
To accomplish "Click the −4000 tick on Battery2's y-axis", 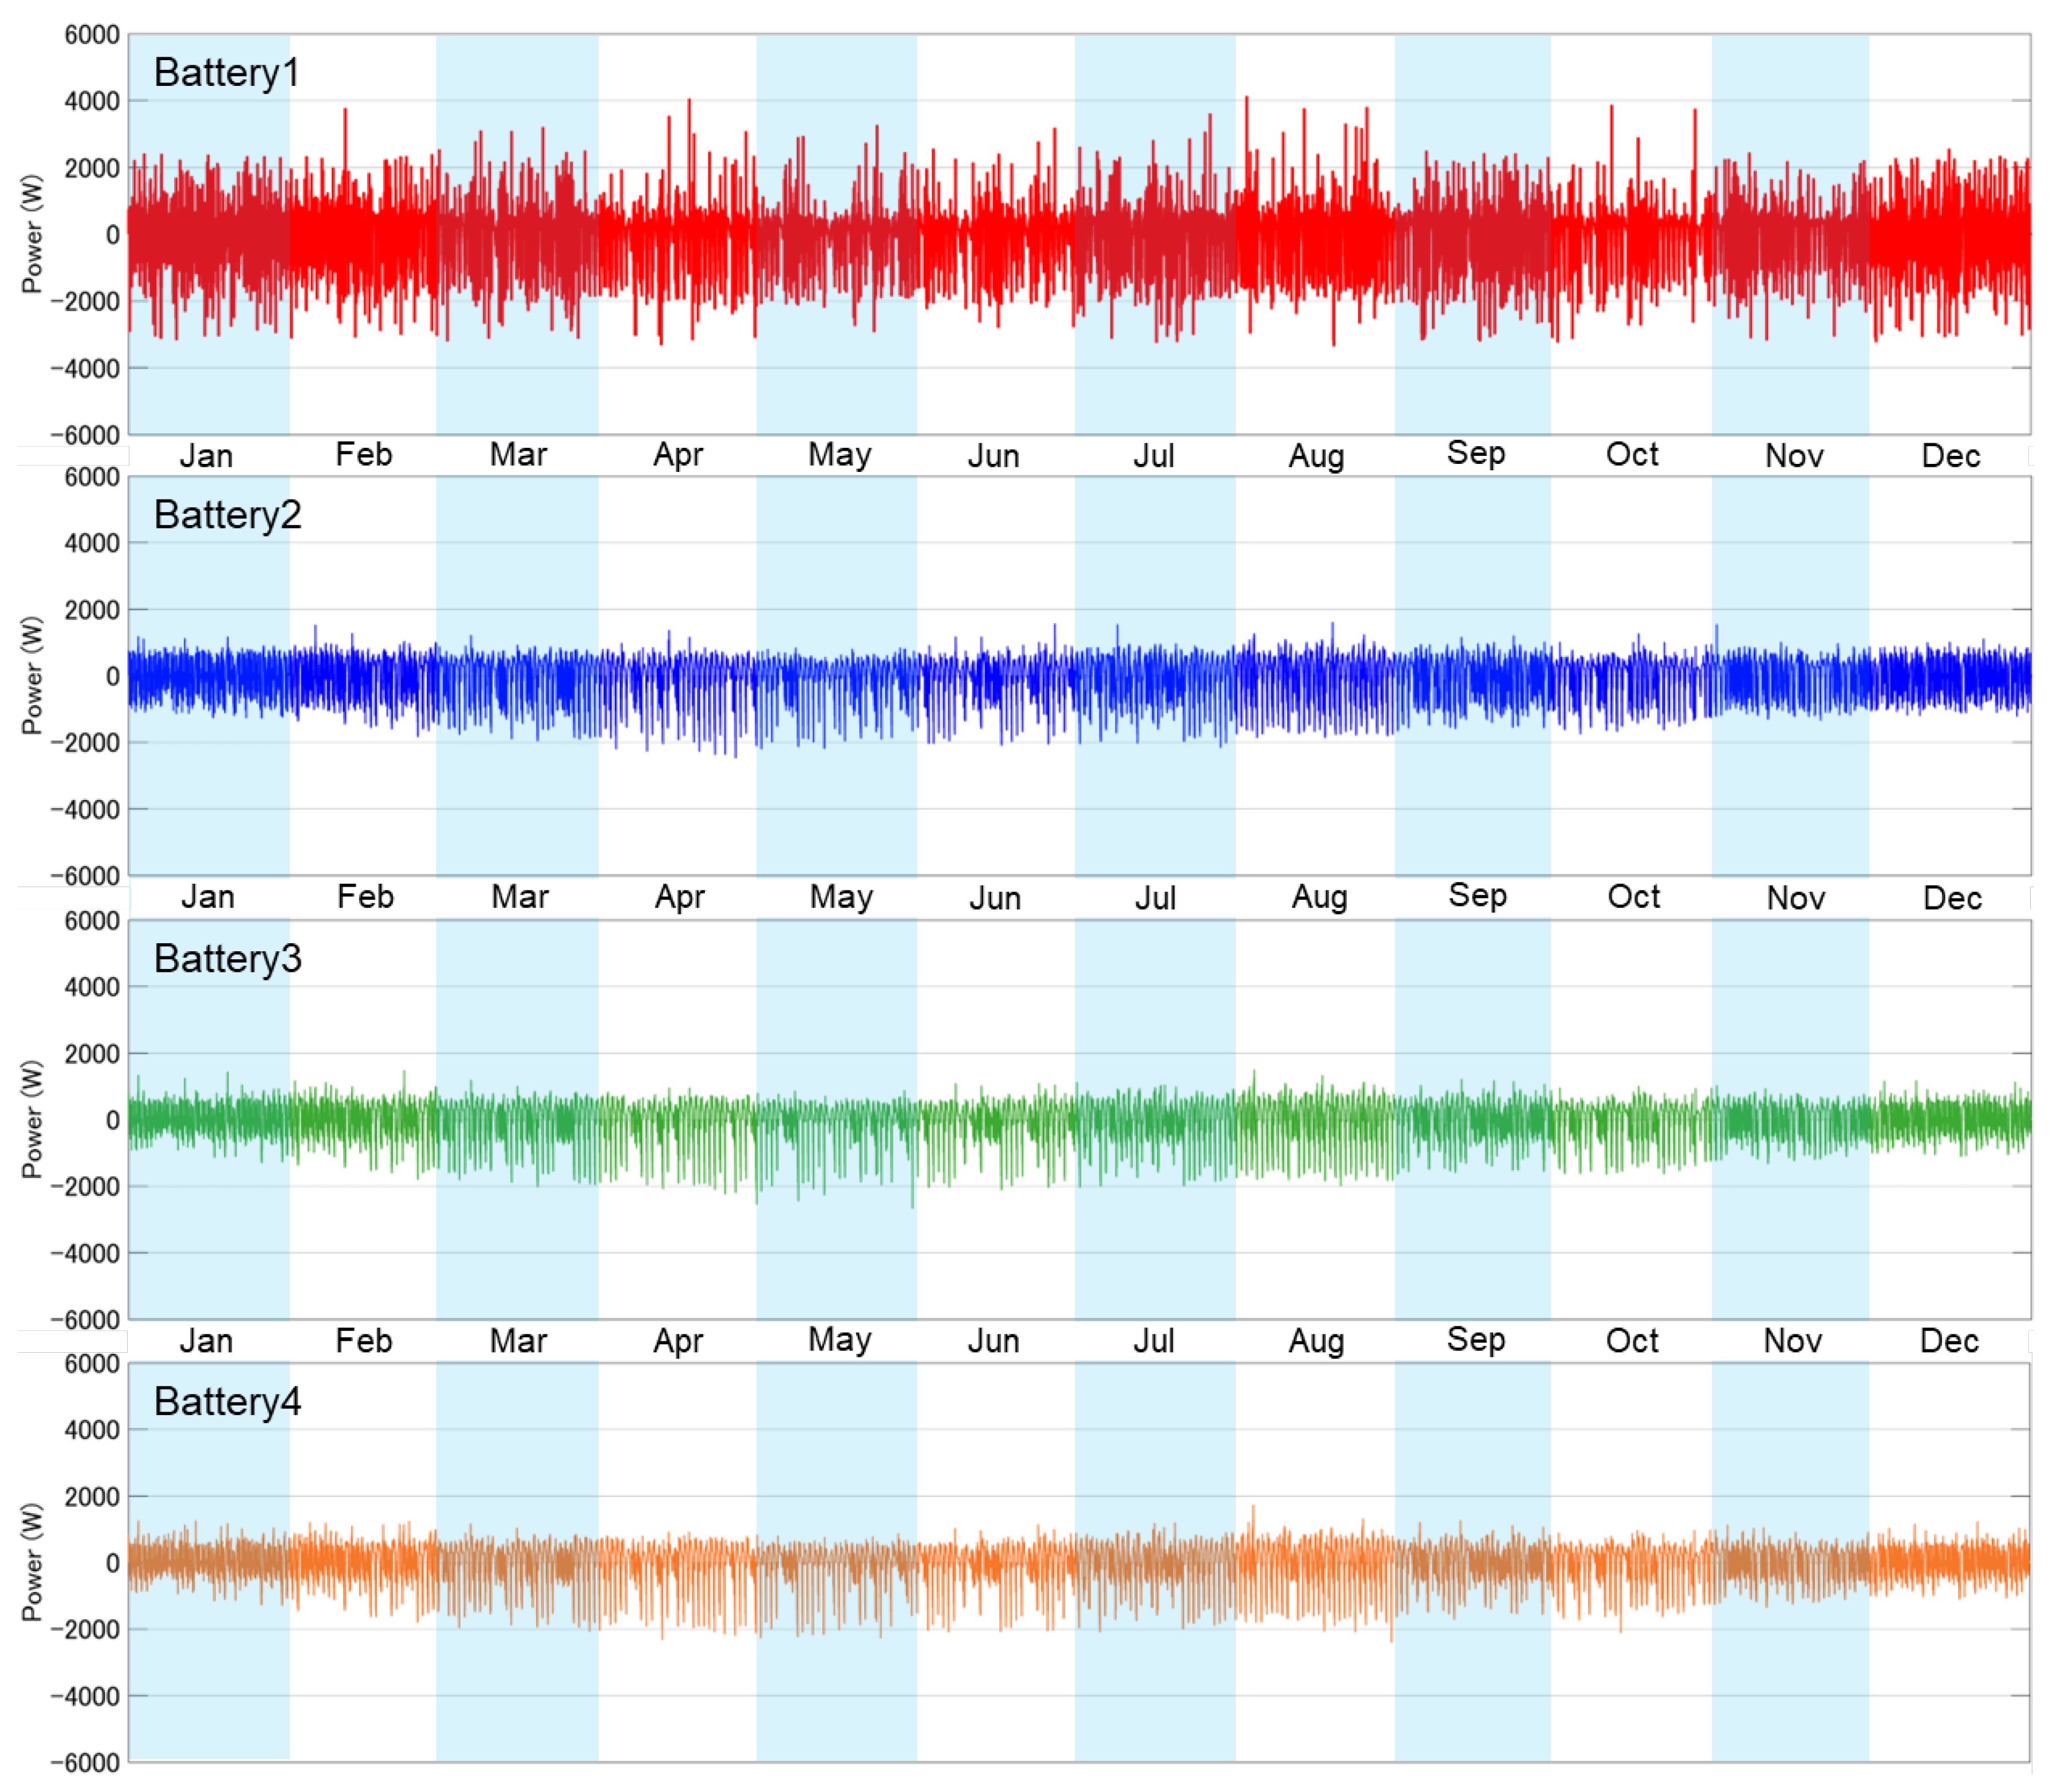I will (x=85, y=810).
